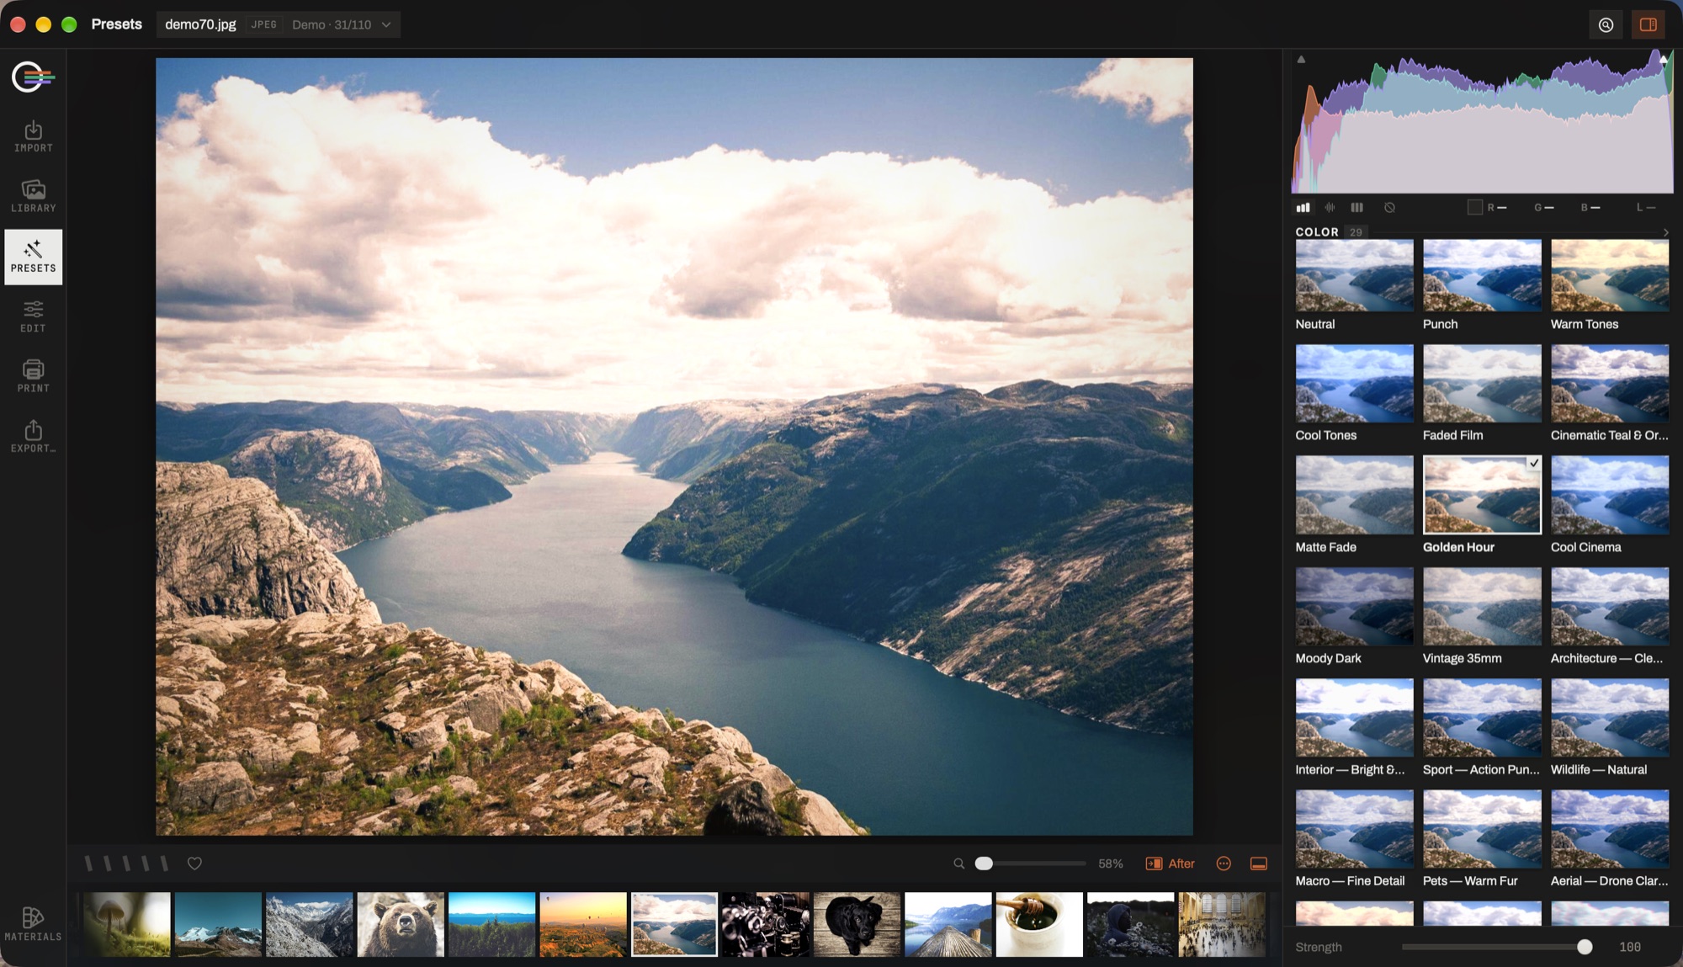Switch to the waveform scope icon
Image resolution: width=1683 pixels, height=967 pixels.
pyautogui.click(x=1330, y=207)
